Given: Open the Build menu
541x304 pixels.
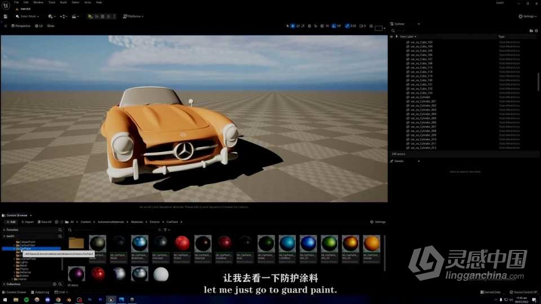Looking at the screenshot, I should [64, 2].
